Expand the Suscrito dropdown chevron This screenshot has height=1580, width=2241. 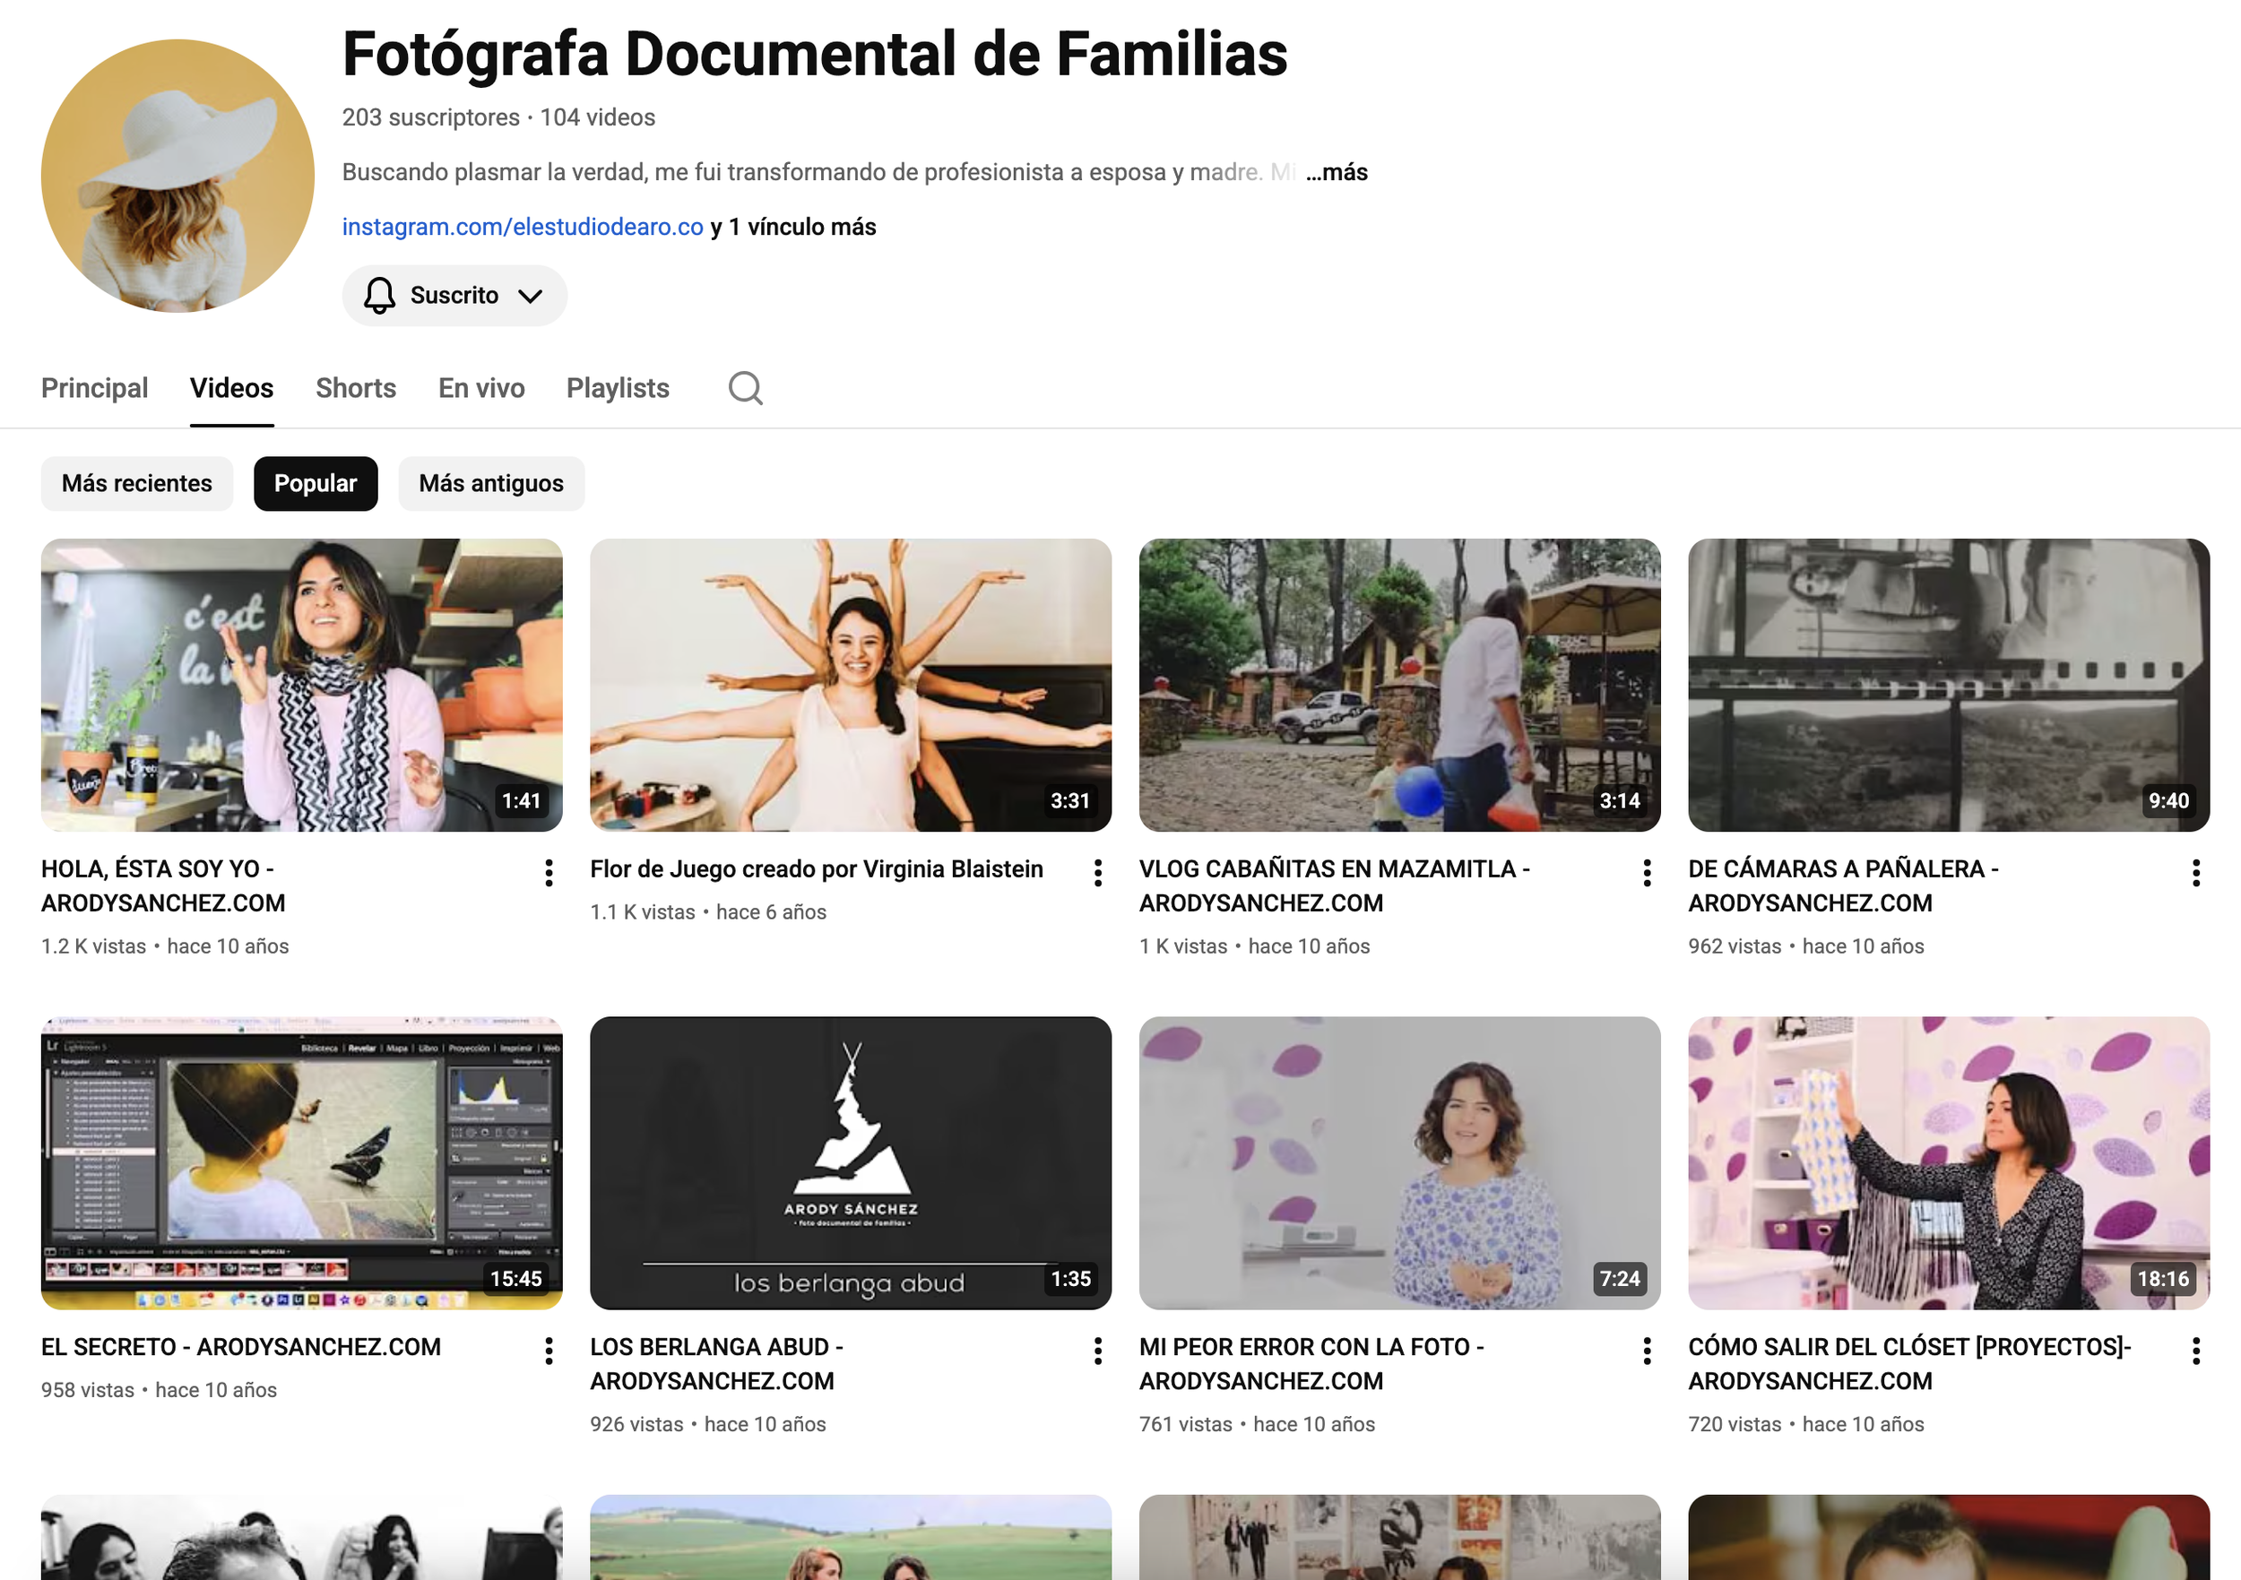click(530, 296)
